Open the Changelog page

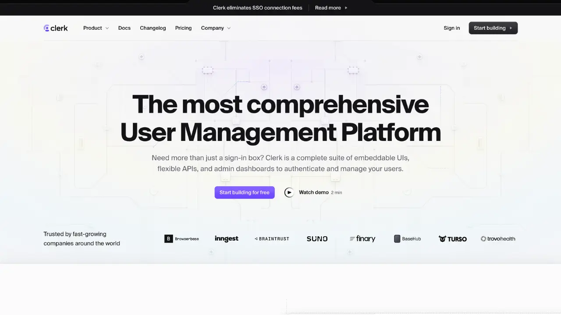(153, 28)
